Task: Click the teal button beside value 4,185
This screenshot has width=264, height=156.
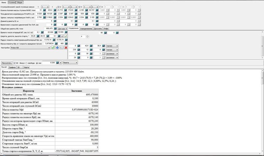Action: click(86, 10)
